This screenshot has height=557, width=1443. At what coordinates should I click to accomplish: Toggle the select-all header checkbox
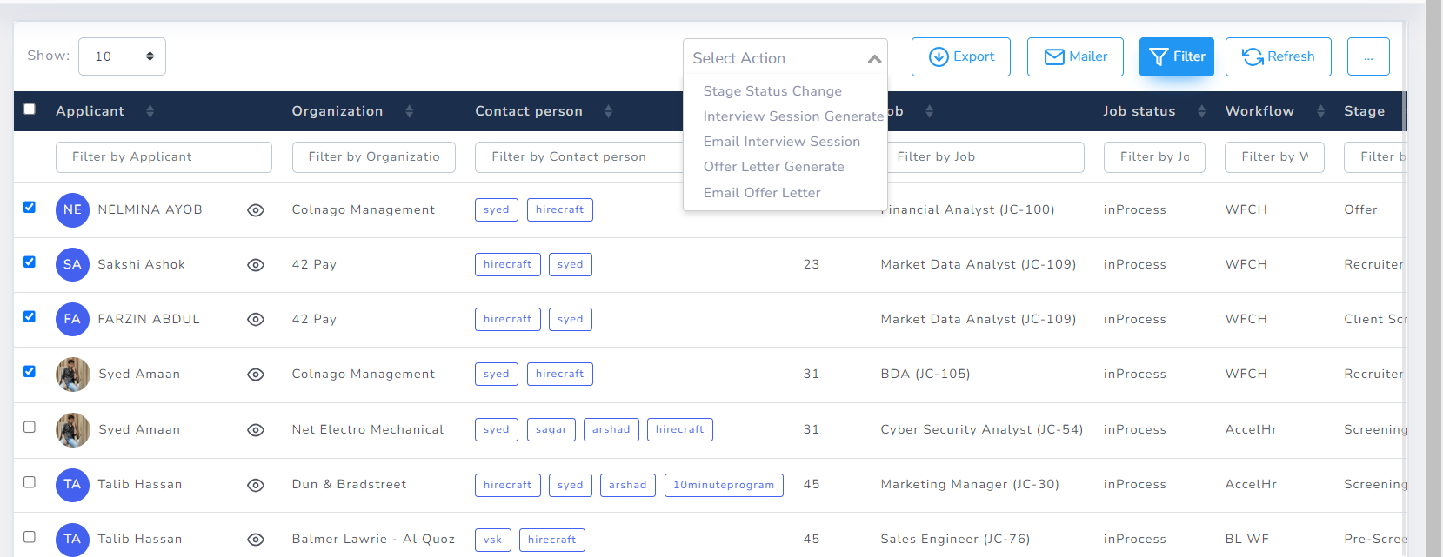(30, 109)
